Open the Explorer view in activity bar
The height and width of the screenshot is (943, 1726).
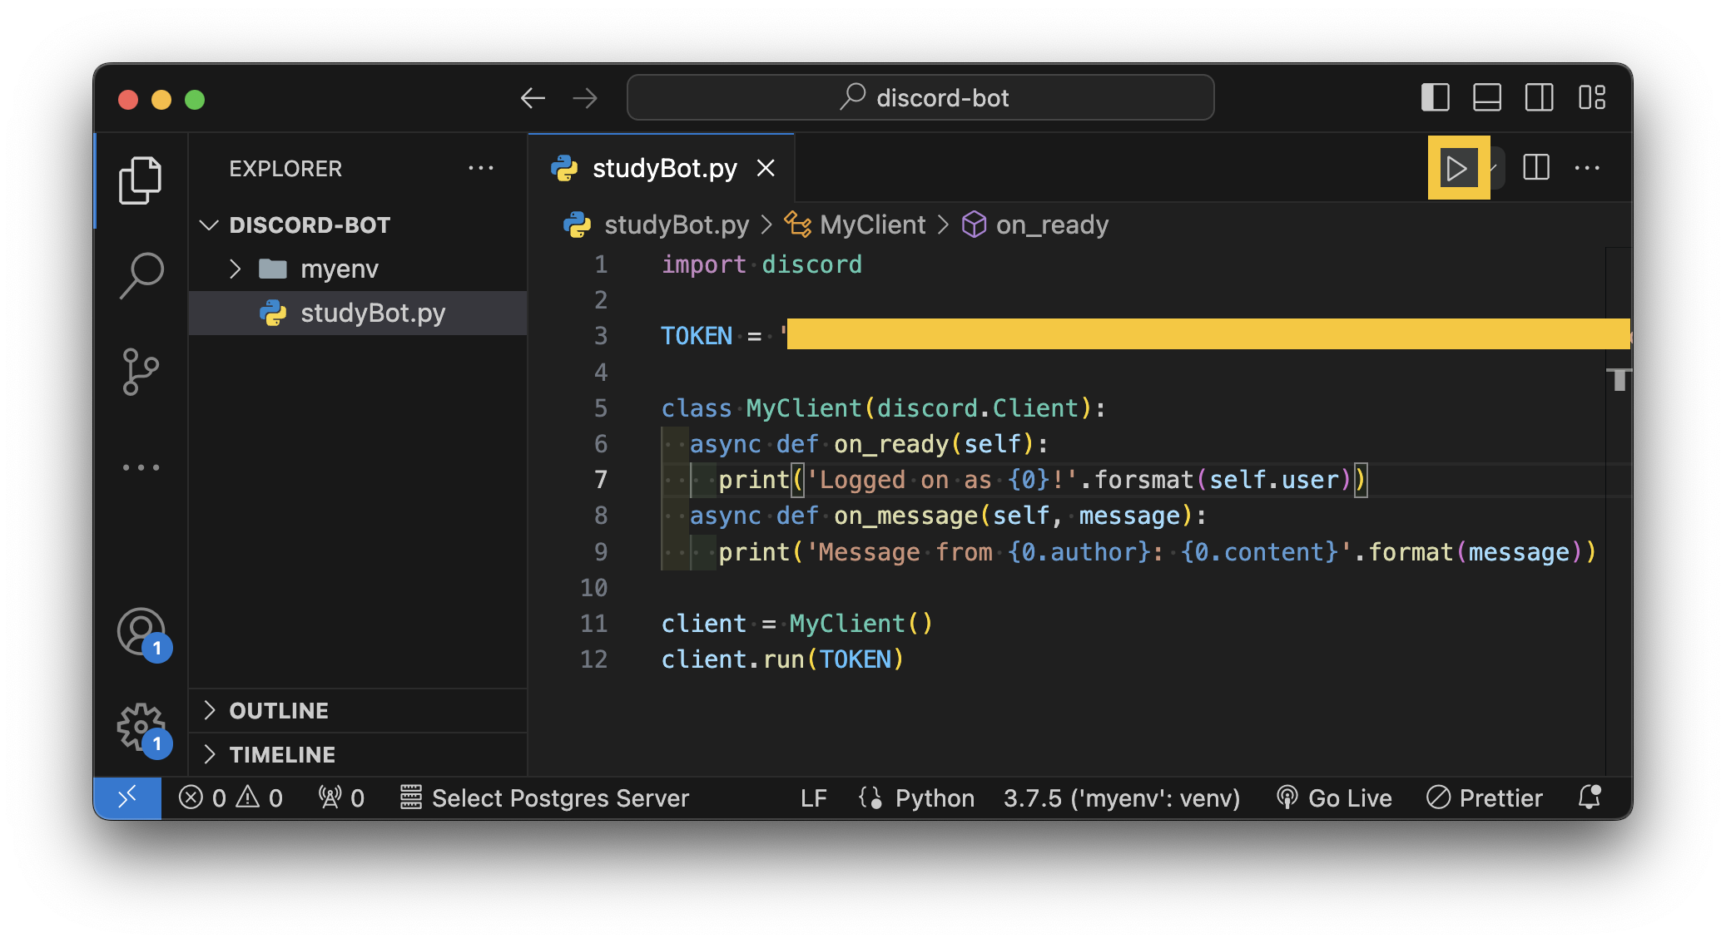[x=140, y=180]
